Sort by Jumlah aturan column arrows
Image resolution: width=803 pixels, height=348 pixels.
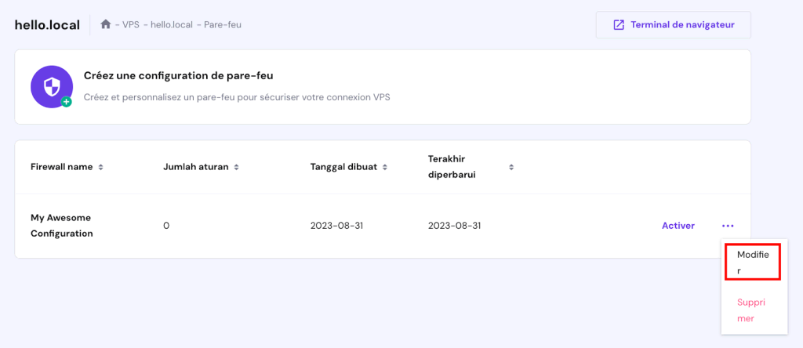[x=236, y=167]
